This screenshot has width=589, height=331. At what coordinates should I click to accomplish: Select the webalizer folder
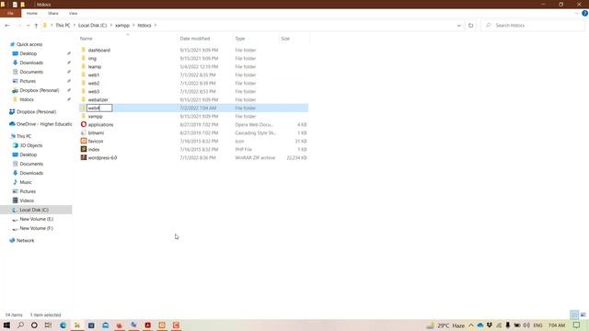[98, 100]
